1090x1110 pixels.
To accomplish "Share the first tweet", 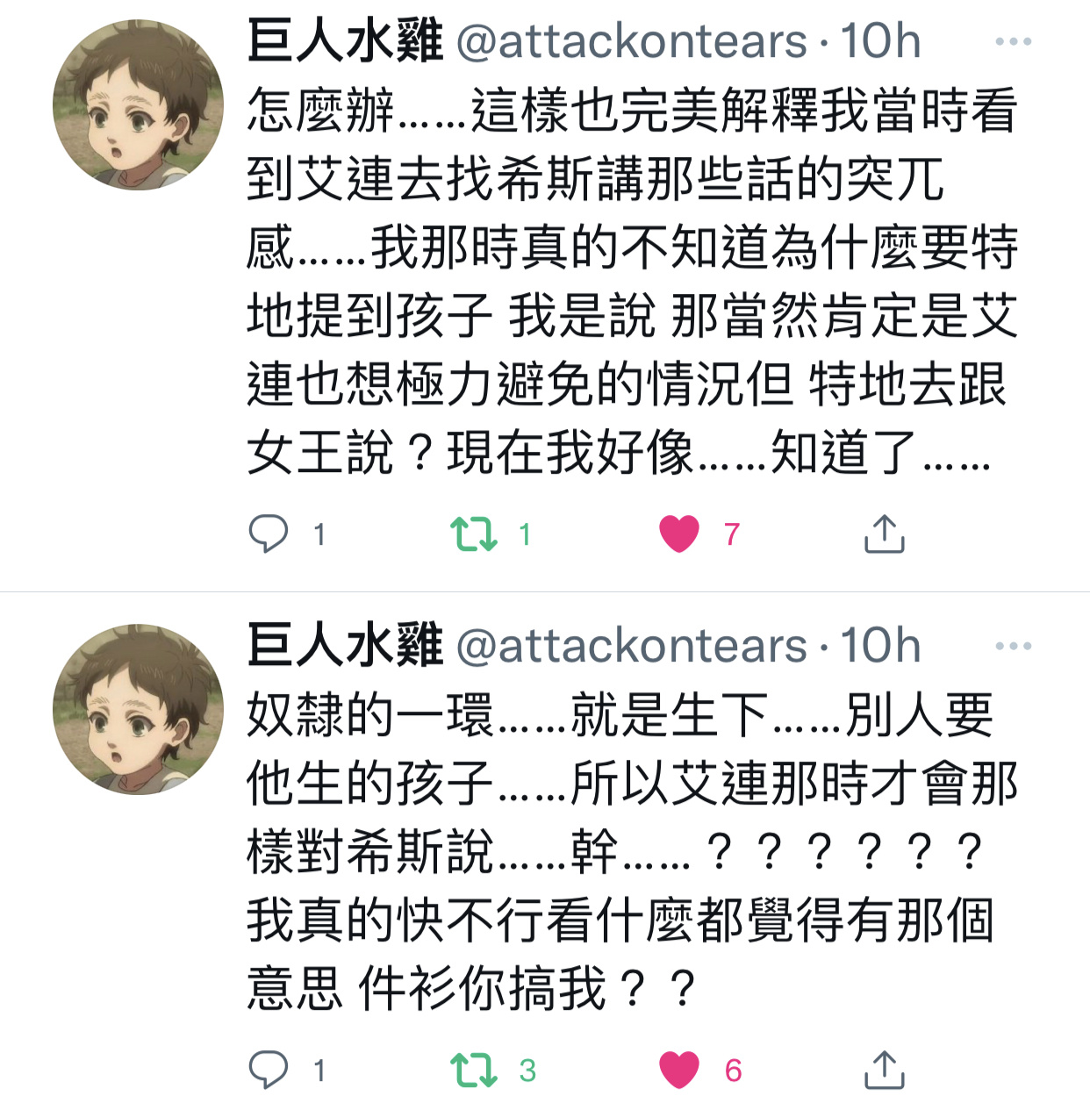I will click(x=884, y=534).
